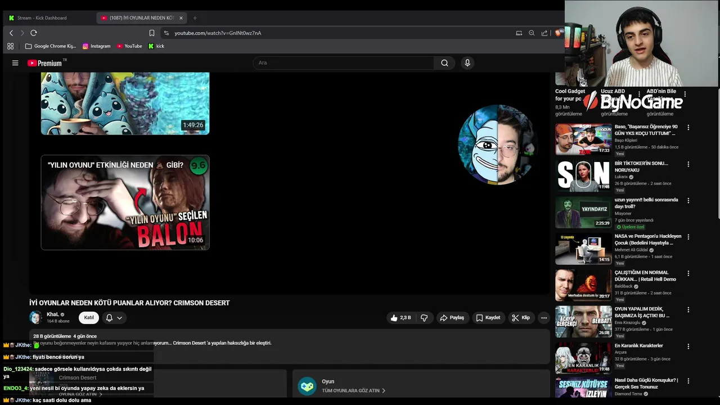Image resolution: width=720 pixels, height=405 pixels.
Task: Open the 1:49:26 end-screen video thumbnail
Action: coord(125,103)
